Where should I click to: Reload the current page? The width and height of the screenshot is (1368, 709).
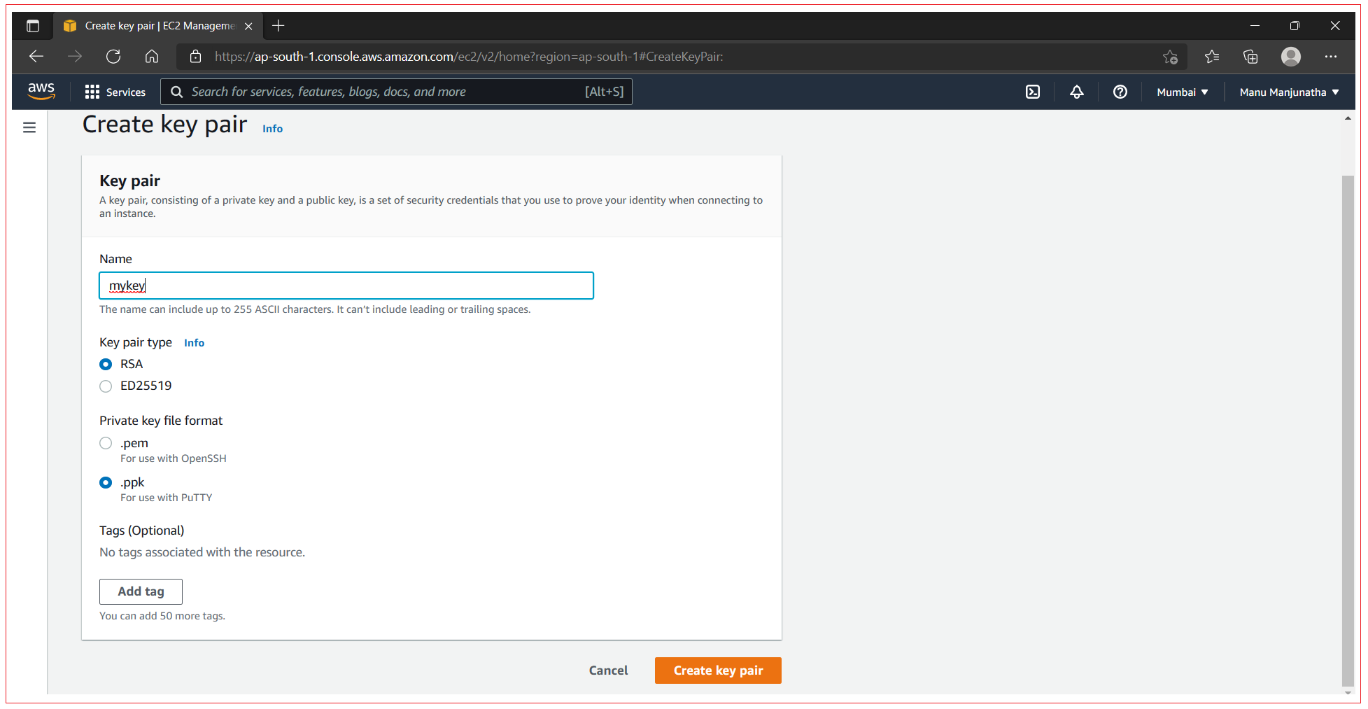[113, 57]
